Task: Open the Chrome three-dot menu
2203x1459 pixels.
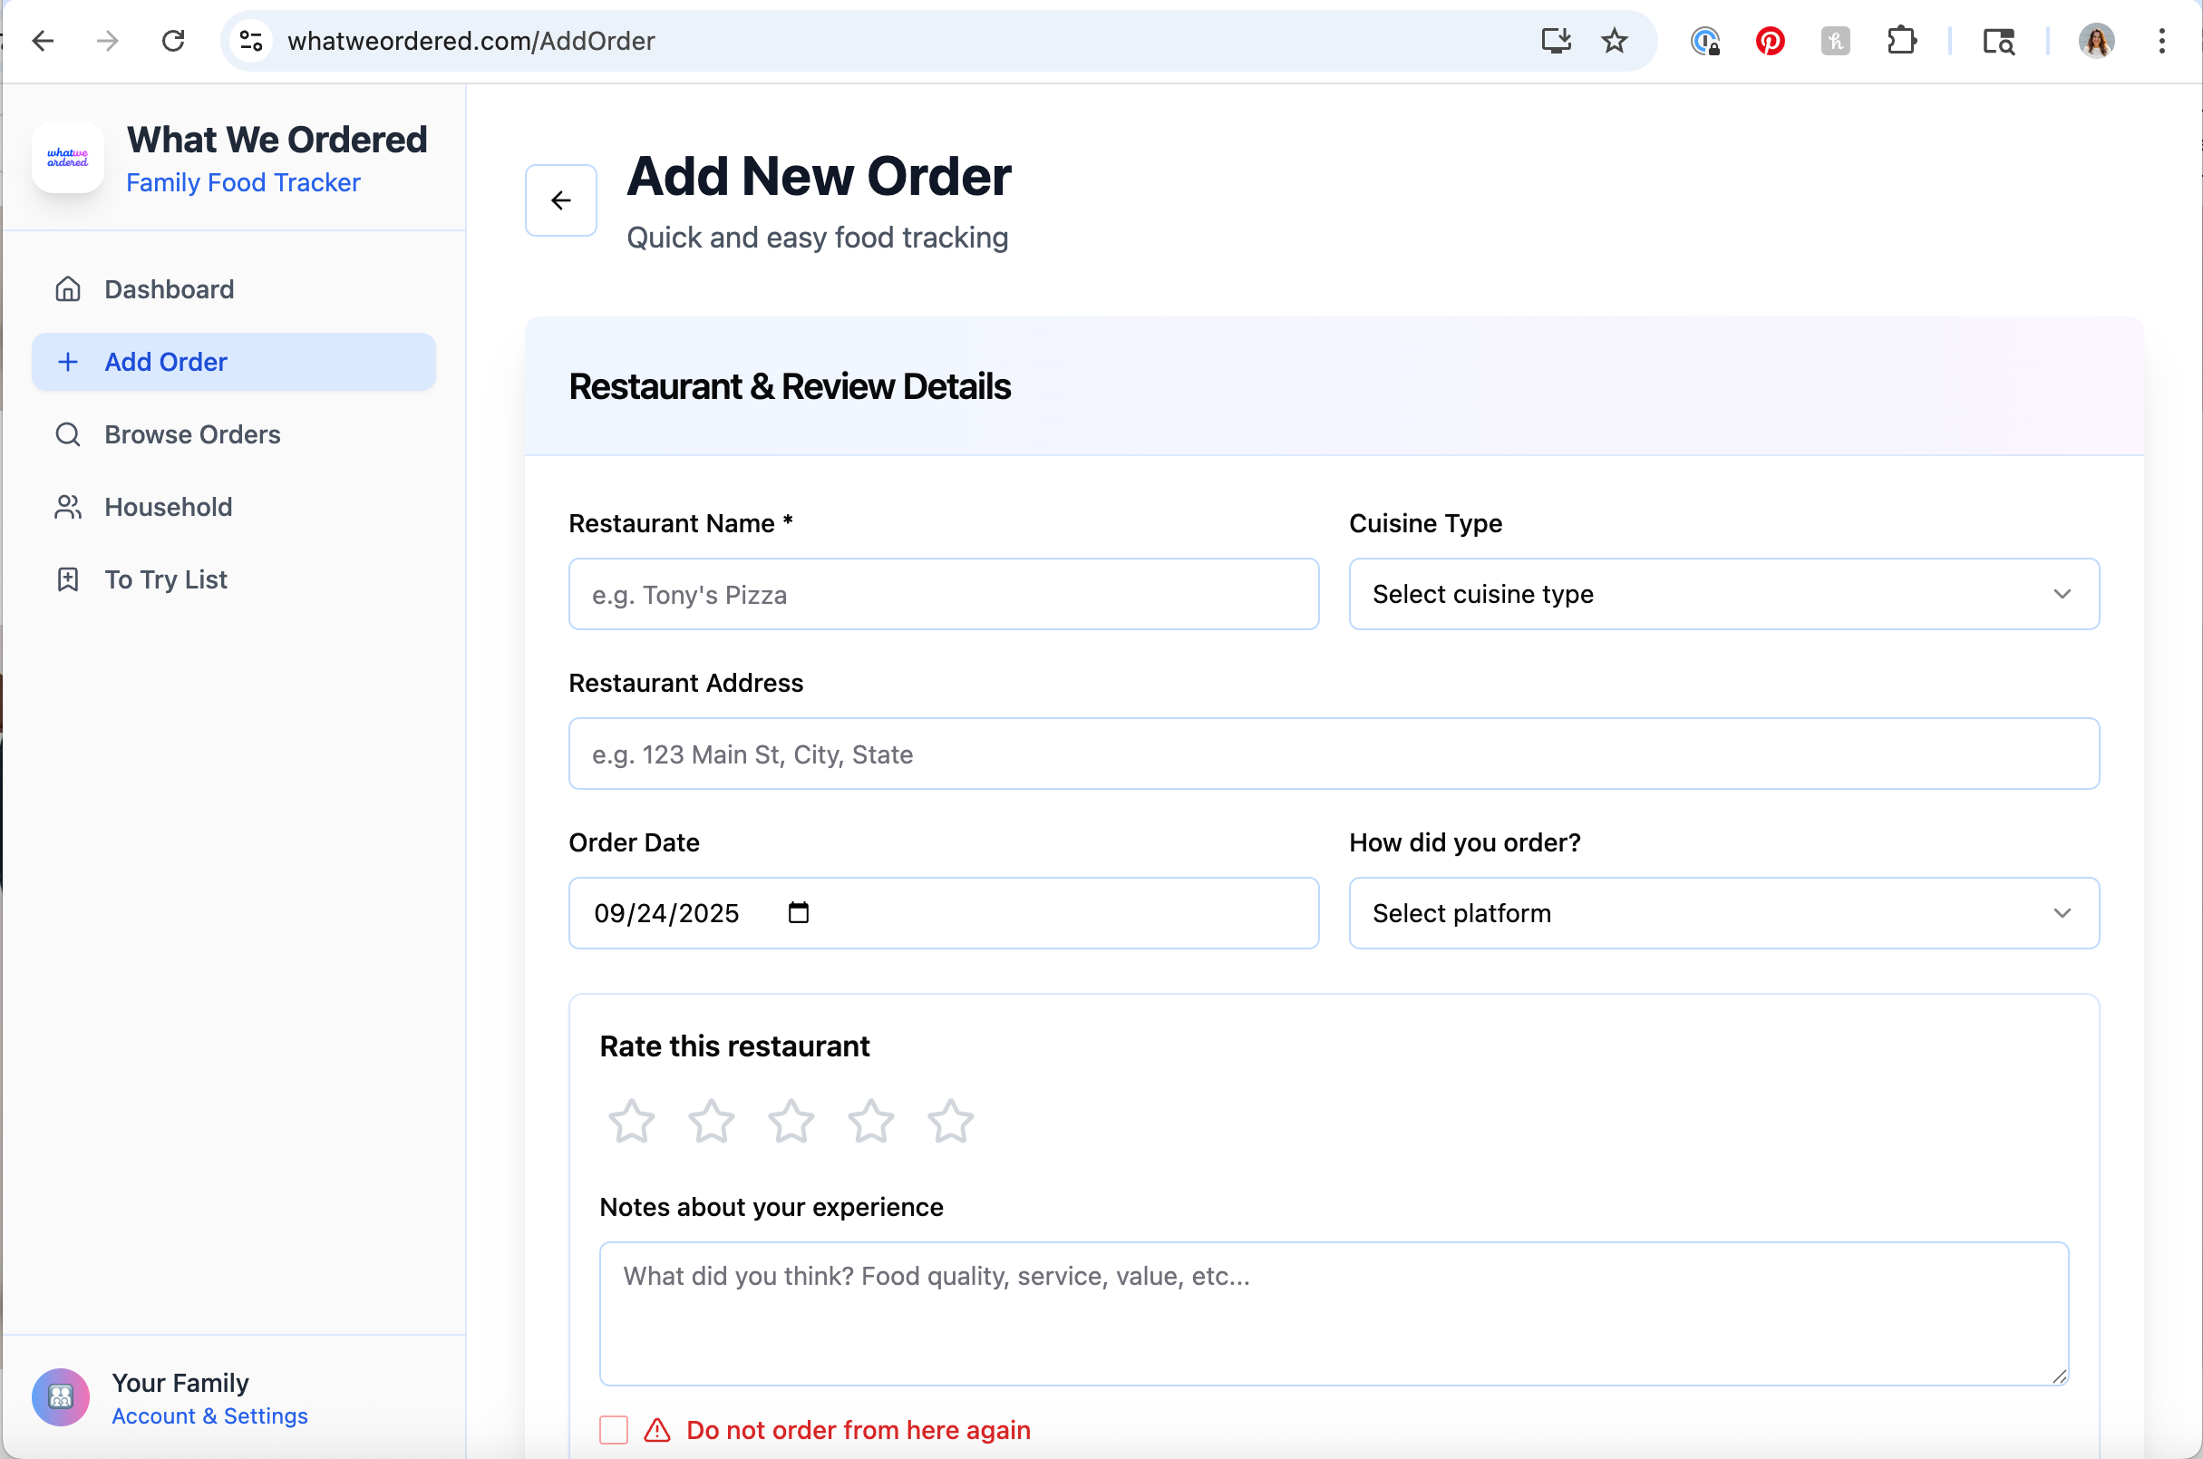Action: pyautogui.click(x=2161, y=41)
